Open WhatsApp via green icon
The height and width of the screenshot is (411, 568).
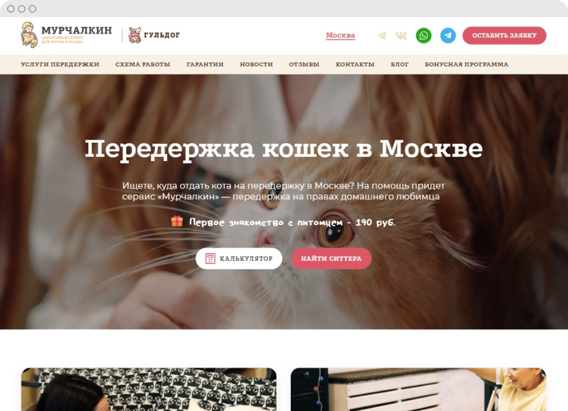pyautogui.click(x=424, y=35)
